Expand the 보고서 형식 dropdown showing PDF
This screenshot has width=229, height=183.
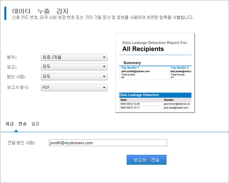click(x=73, y=88)
